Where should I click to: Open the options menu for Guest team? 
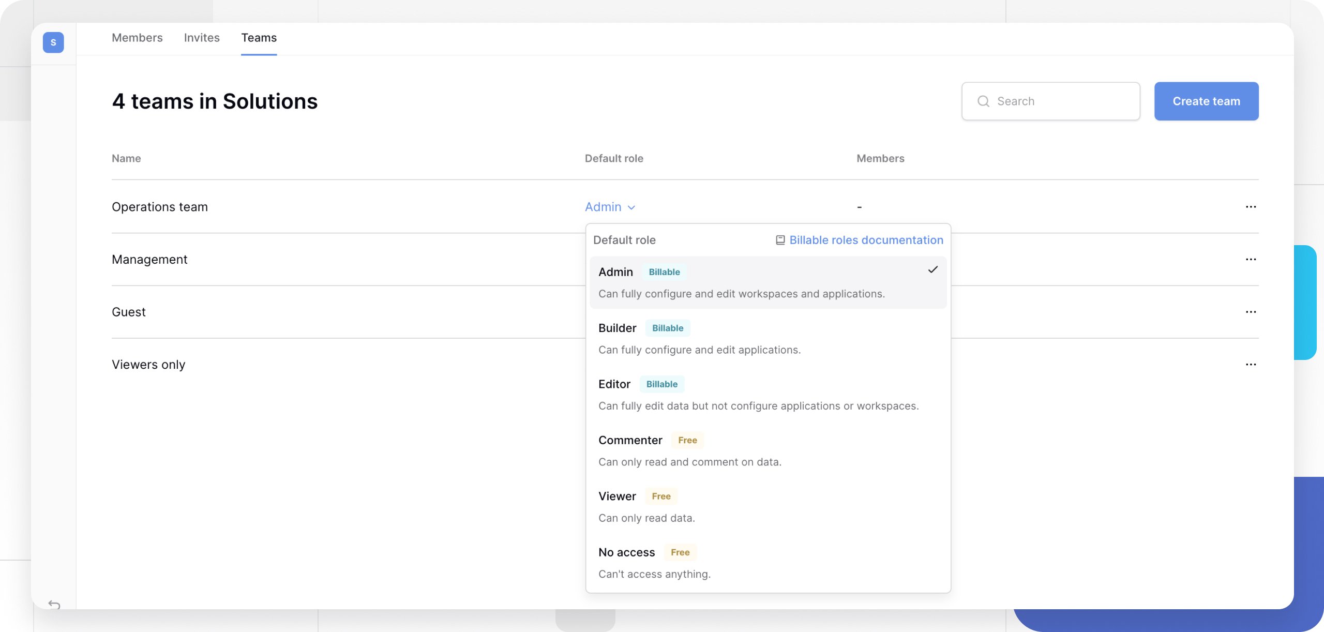1251,311
